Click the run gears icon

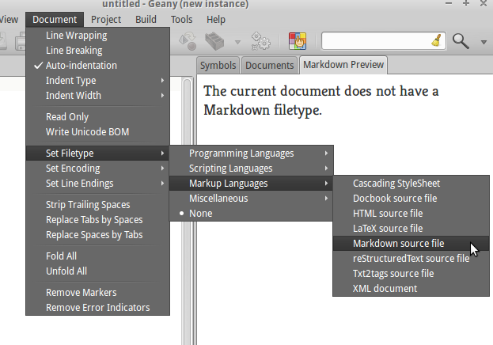pyautogui.click(x=261, y=41)
